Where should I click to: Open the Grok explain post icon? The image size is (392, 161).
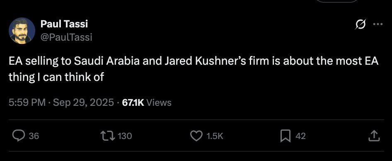coord(361,24)
